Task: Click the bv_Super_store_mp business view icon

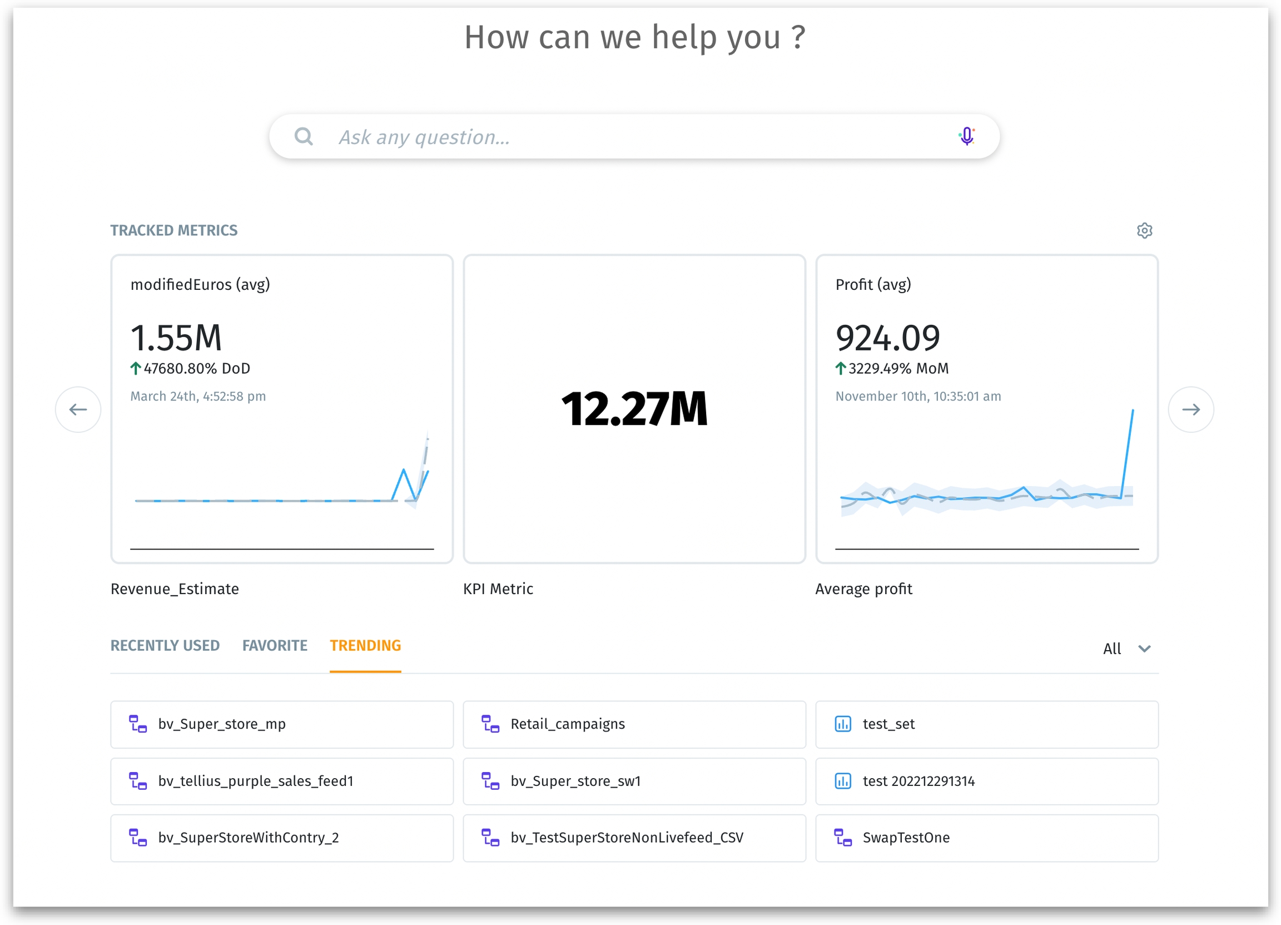Action: pos(138,724)
